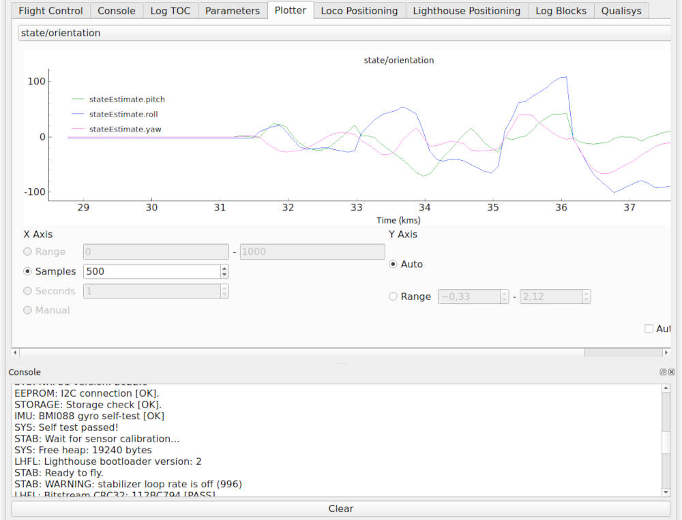682x520 pixels.
Task: Click the Time (kms) axis label
Action: 398,220
